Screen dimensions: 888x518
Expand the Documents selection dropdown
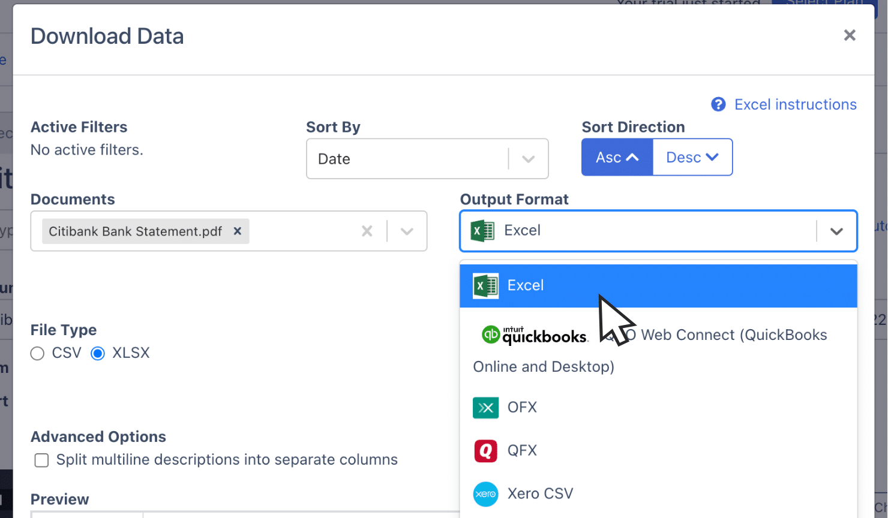click(407, 231)
